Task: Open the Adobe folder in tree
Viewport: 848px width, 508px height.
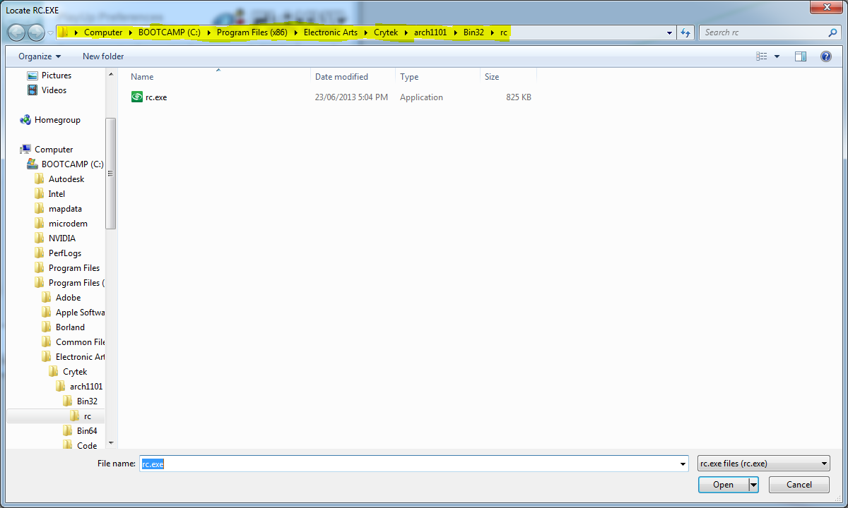Action: coord(68,298)
